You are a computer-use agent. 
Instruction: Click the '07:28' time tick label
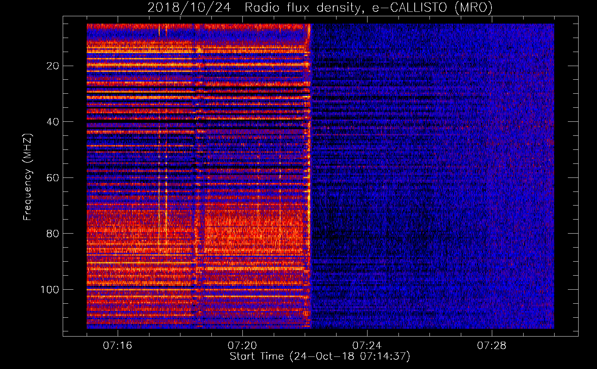click(492, 345)
